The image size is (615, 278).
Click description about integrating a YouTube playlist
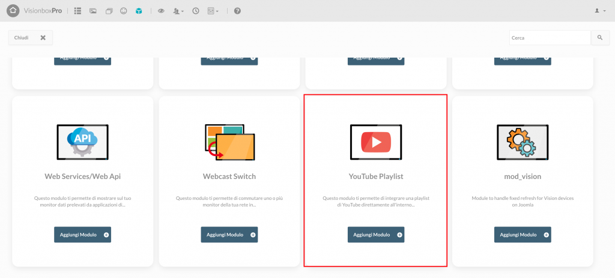point(376,202)
